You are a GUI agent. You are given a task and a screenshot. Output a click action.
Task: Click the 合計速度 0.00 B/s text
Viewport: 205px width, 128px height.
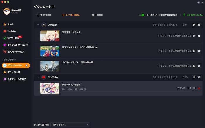coord(195,15)
